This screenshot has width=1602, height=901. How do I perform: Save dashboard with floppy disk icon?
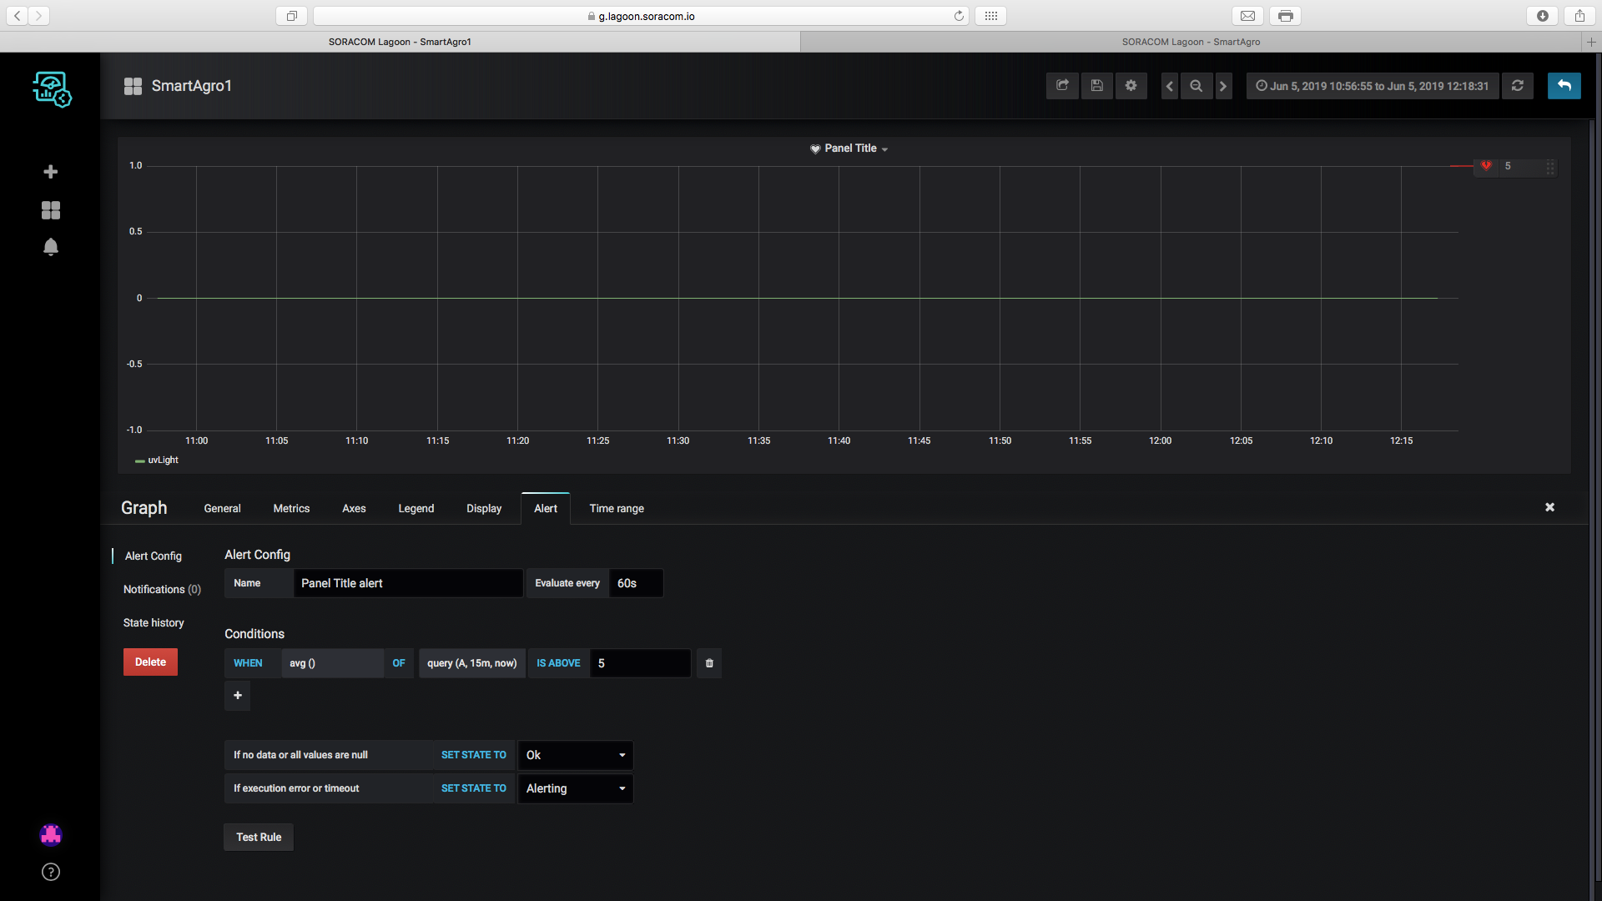coord(1097,86)
